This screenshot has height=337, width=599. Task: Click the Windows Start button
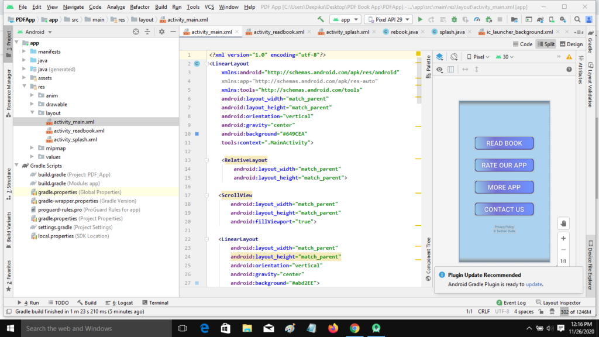pos(11,329)
